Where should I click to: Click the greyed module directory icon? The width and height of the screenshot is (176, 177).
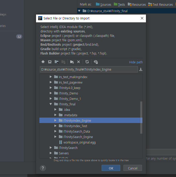tap(63, 62)
